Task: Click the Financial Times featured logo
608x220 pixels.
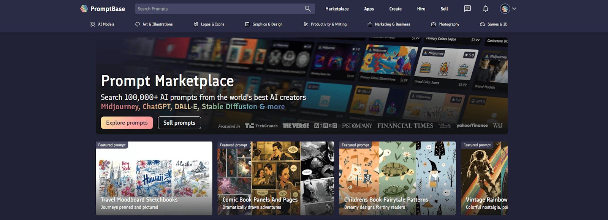Action: (405, 126)
